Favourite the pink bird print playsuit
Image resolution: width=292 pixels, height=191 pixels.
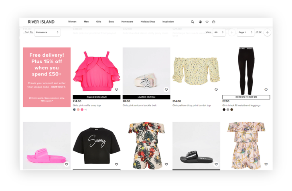[266, 164]
